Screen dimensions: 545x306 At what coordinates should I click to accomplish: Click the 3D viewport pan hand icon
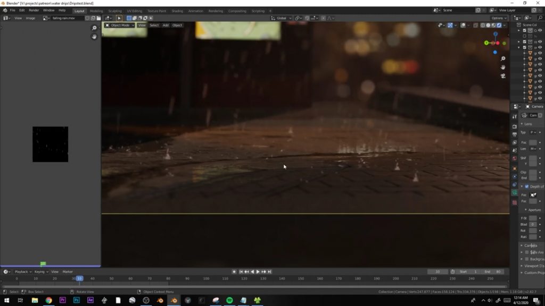(x=503, y=67)
